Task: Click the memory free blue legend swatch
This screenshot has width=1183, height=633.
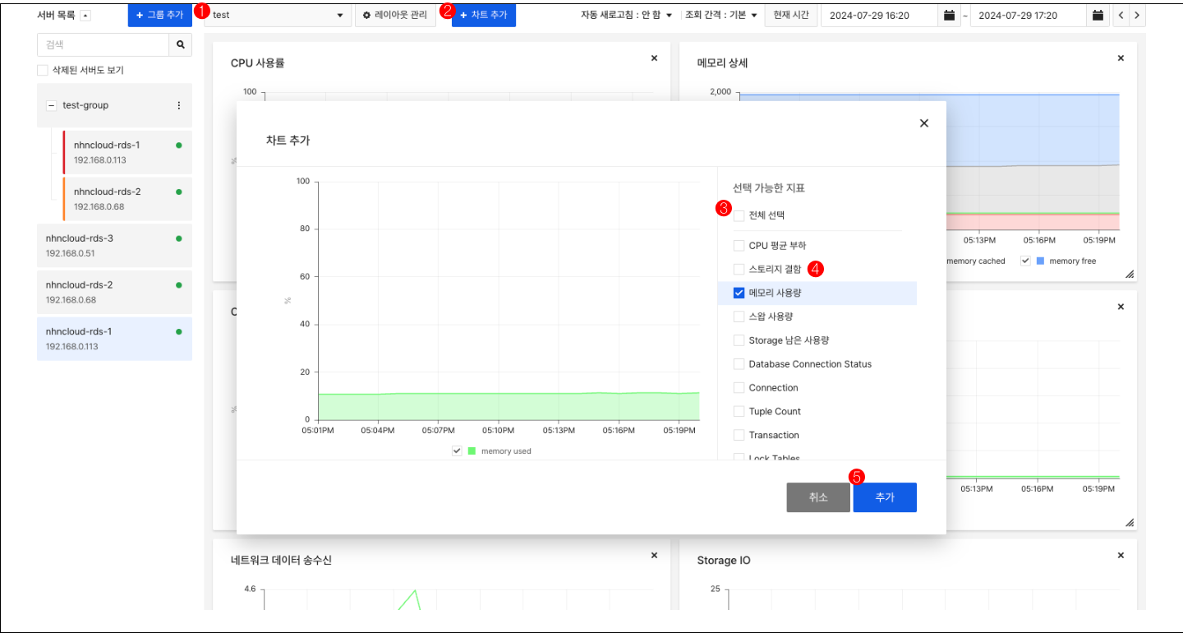Action: tap(1040, 261)
